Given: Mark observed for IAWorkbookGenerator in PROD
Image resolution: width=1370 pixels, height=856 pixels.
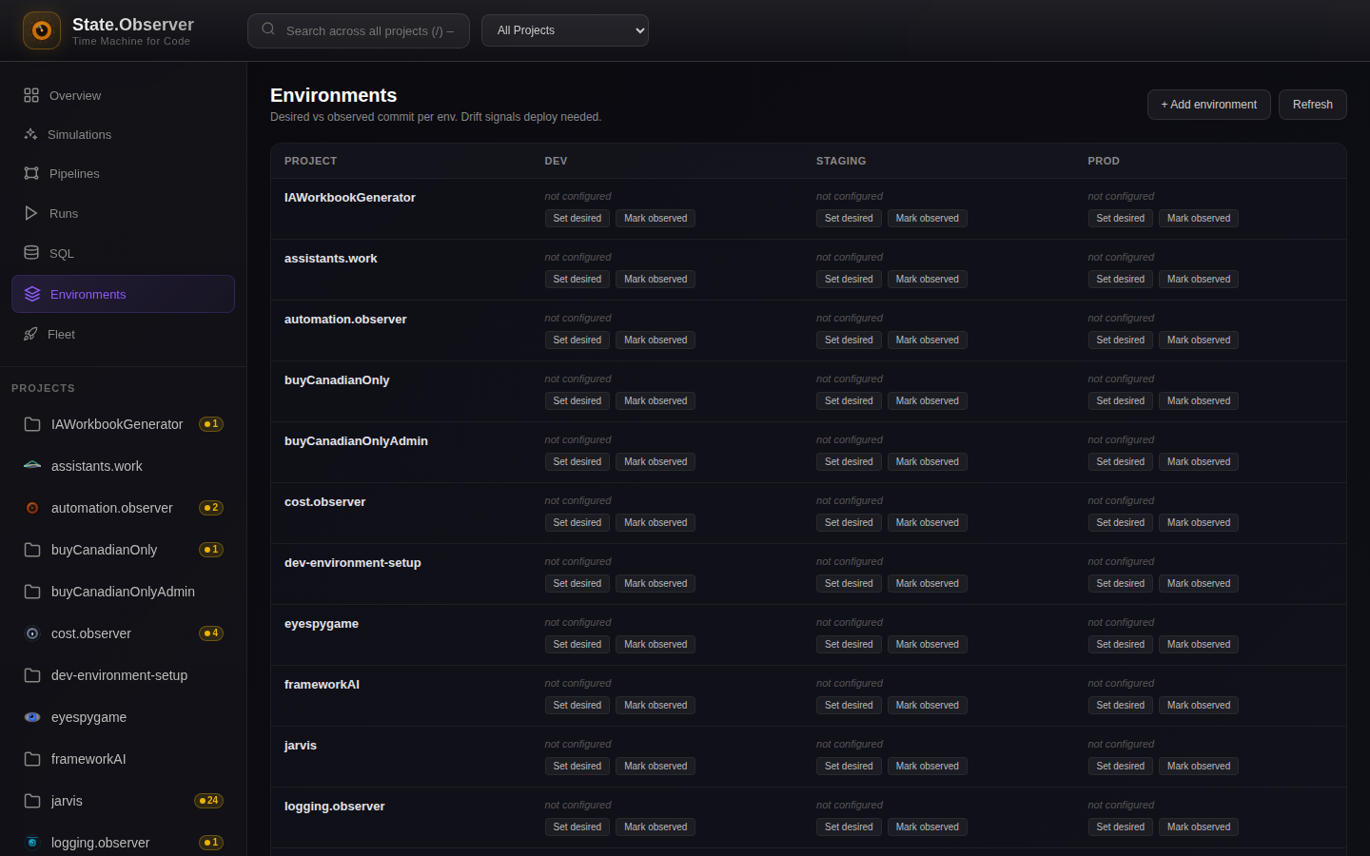Looking at the screenshot, I should coord(1199,219).
